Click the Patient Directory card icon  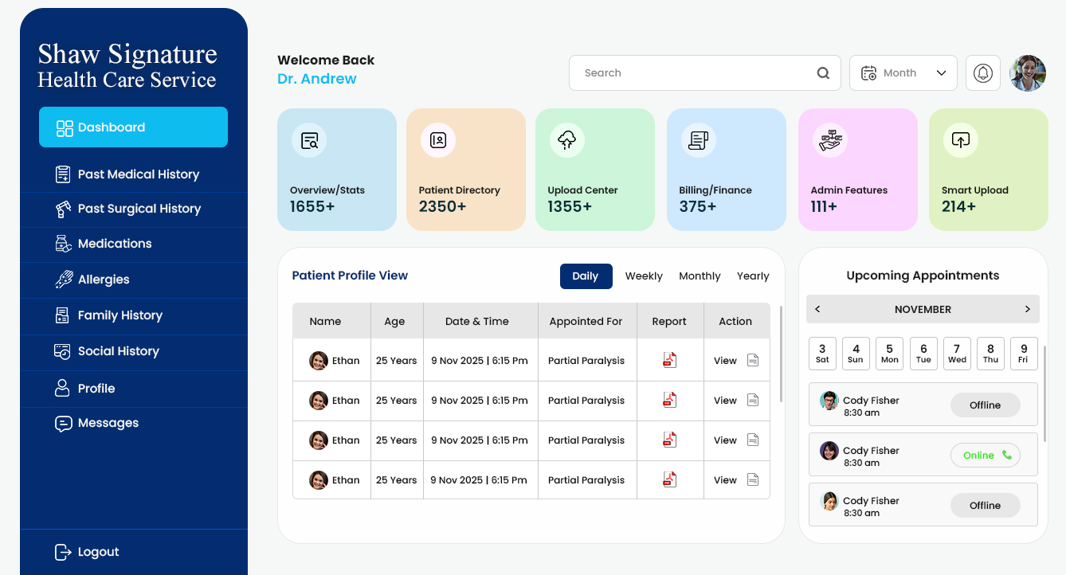[x=437, y=141]
